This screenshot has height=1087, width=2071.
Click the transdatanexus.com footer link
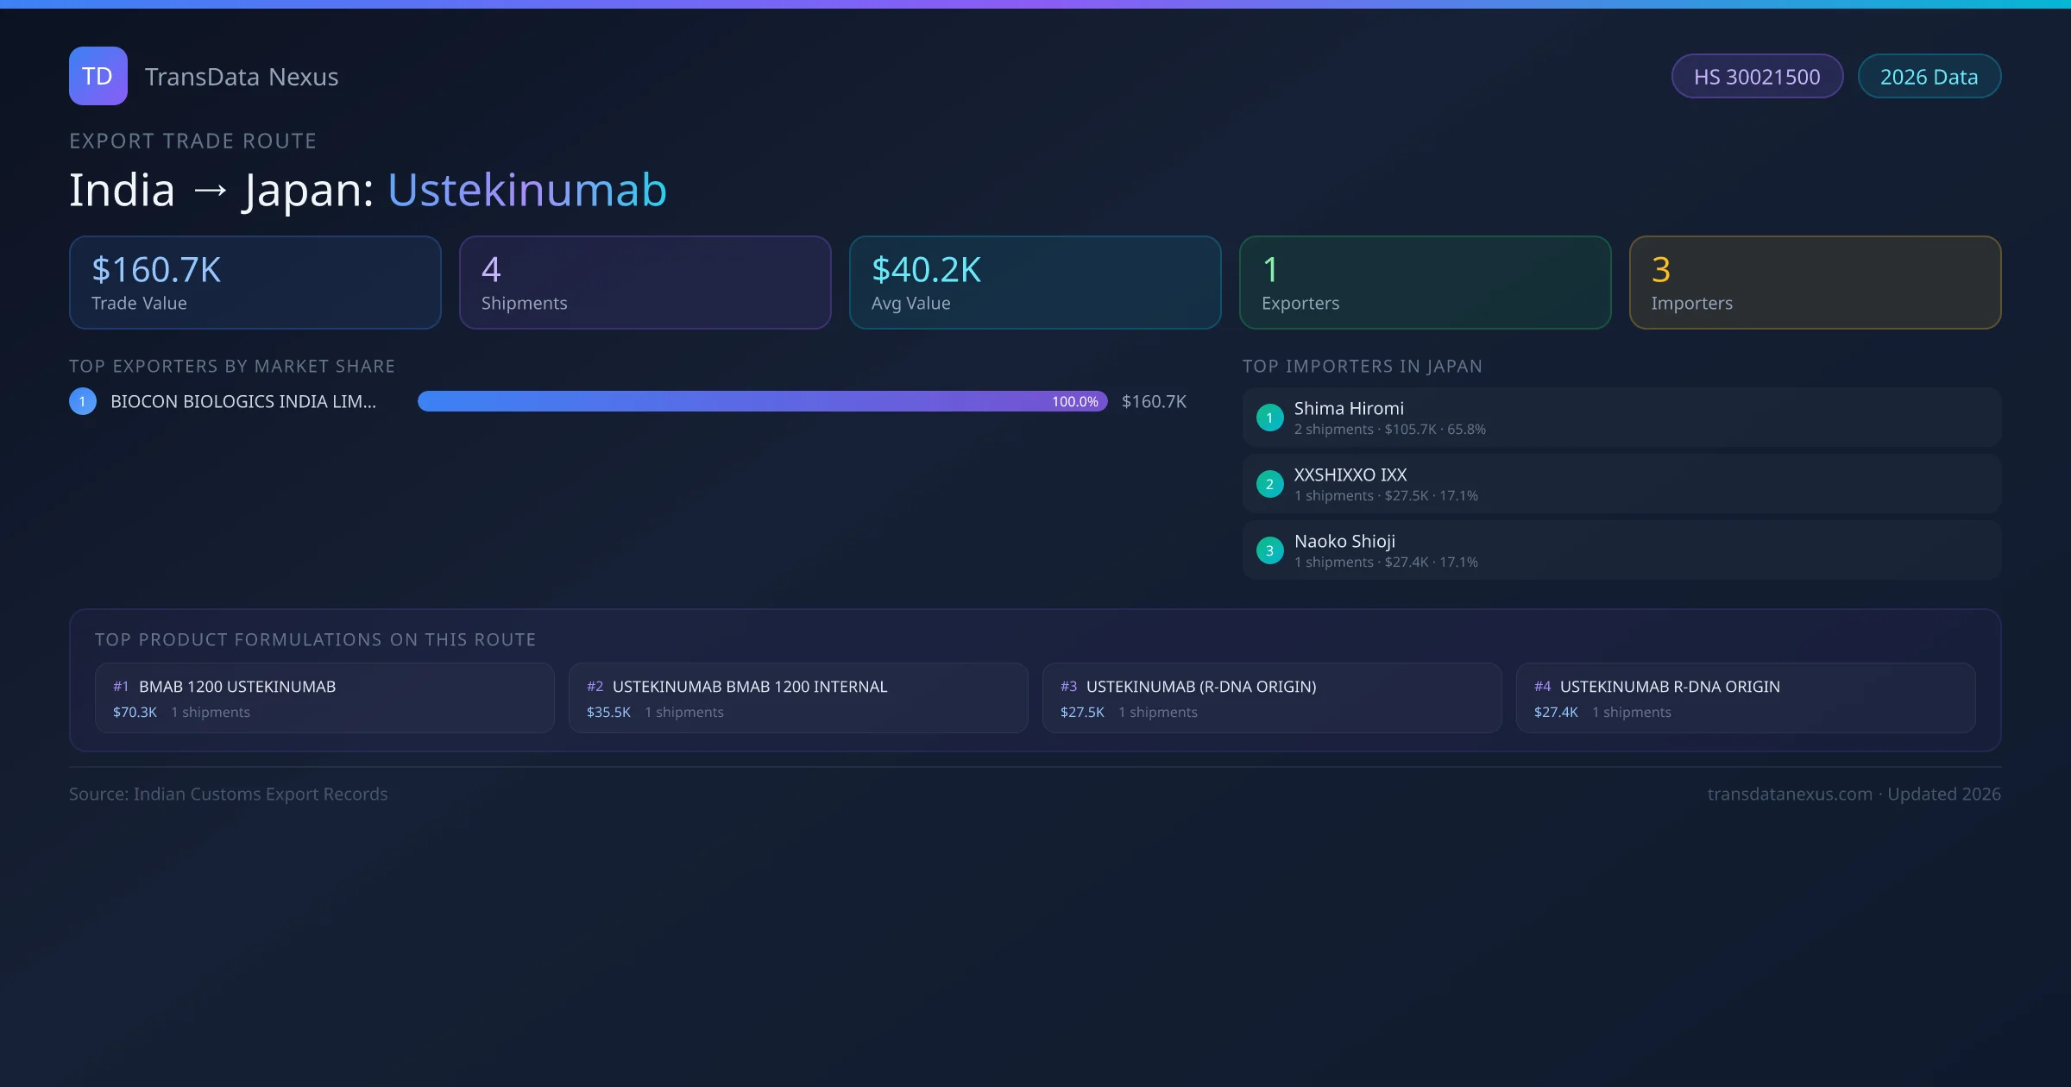pyautogui.click(x=1789, y=794)
